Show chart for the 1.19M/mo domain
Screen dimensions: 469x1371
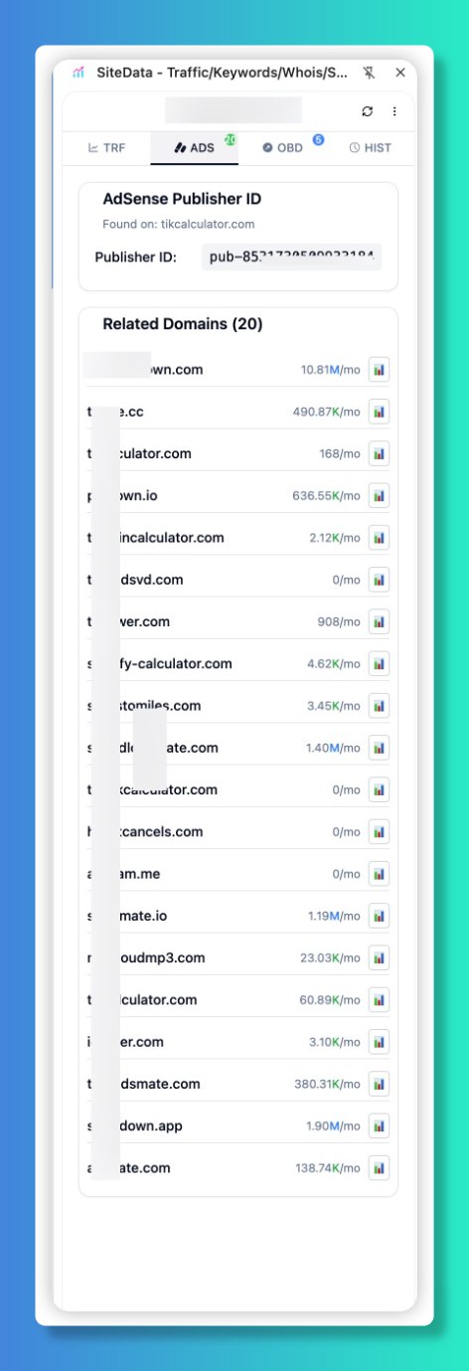coord(379,916)
